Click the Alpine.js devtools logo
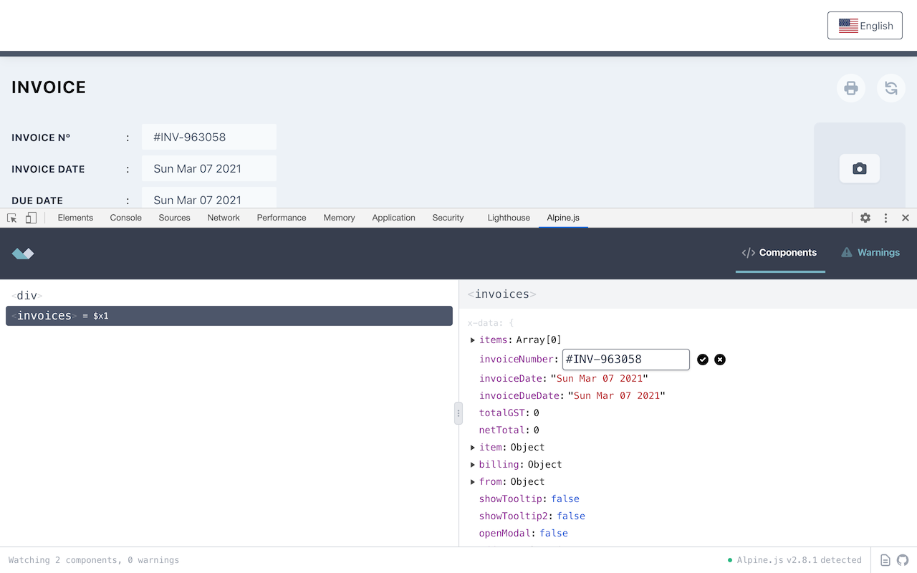 22,253
